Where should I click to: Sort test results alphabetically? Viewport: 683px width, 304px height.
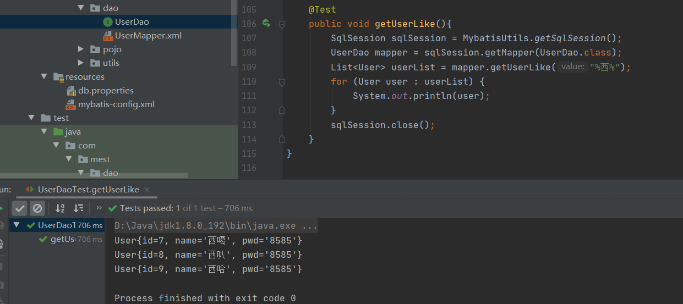[60, 208]
